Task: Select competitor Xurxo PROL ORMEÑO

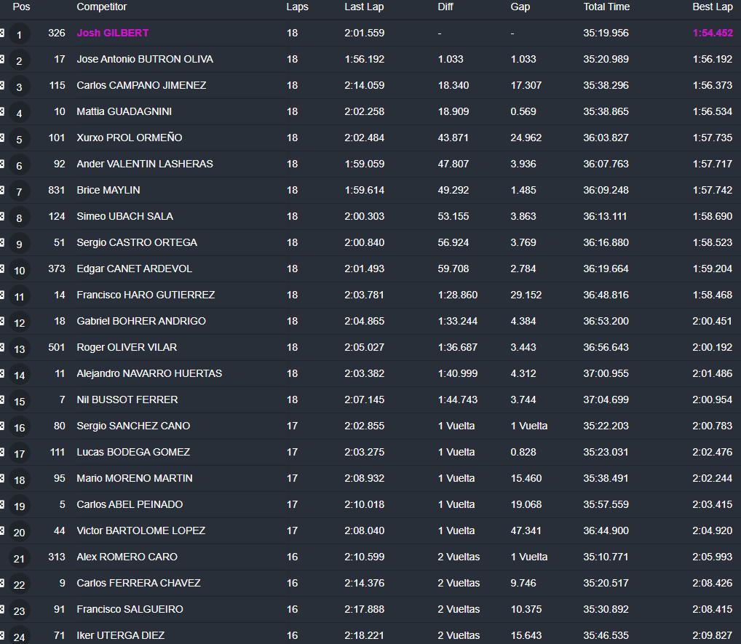Action: 129,138
